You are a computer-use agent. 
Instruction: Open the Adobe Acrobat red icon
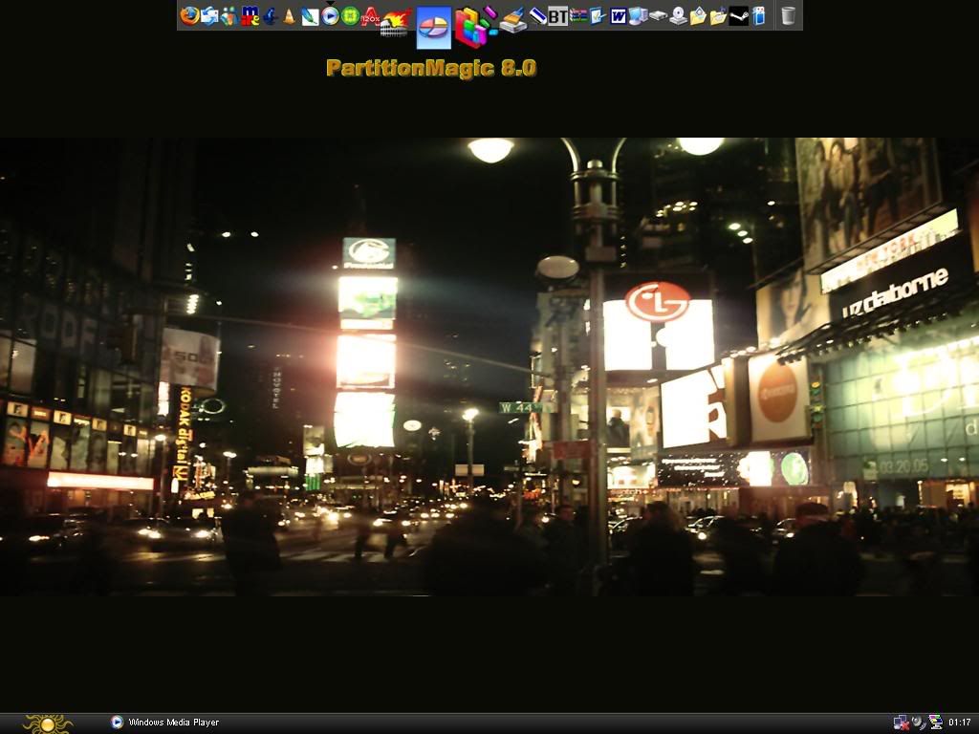pyautogui.click(x=371, y=15)
